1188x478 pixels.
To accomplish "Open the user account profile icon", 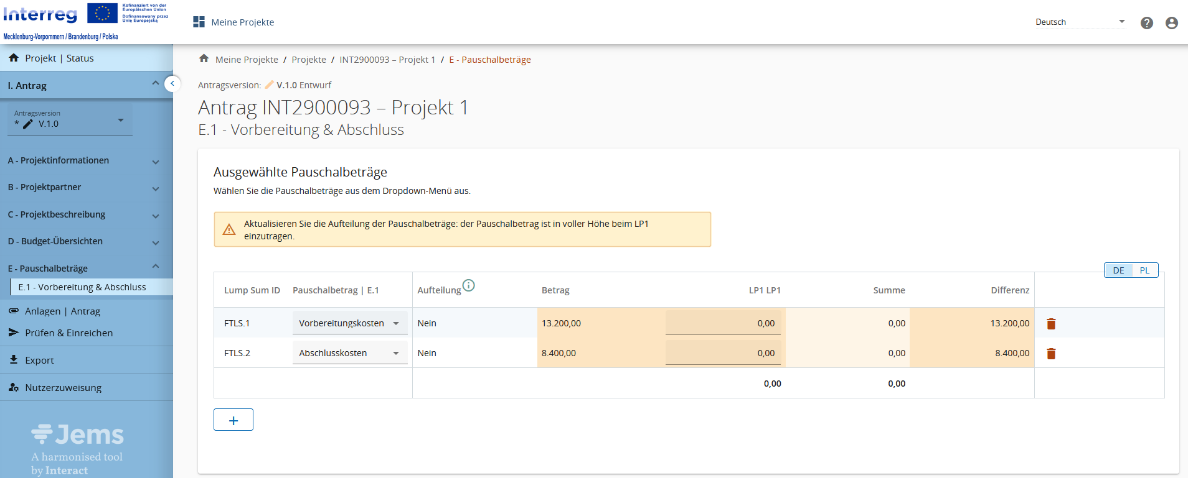I will [x=1171, y=23].
